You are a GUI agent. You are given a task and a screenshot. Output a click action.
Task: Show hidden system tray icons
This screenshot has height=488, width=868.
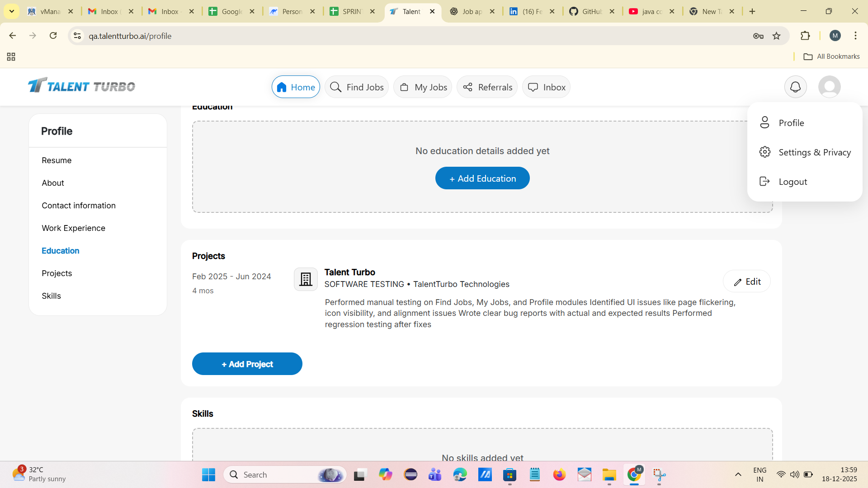pos(738,474)
